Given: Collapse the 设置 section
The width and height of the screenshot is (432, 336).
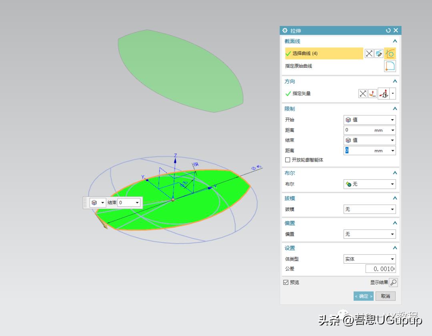Looking at the screenshot, I should (x=395, y=248).
